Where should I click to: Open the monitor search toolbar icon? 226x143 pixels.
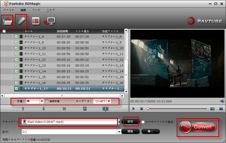tap(49, 21)
